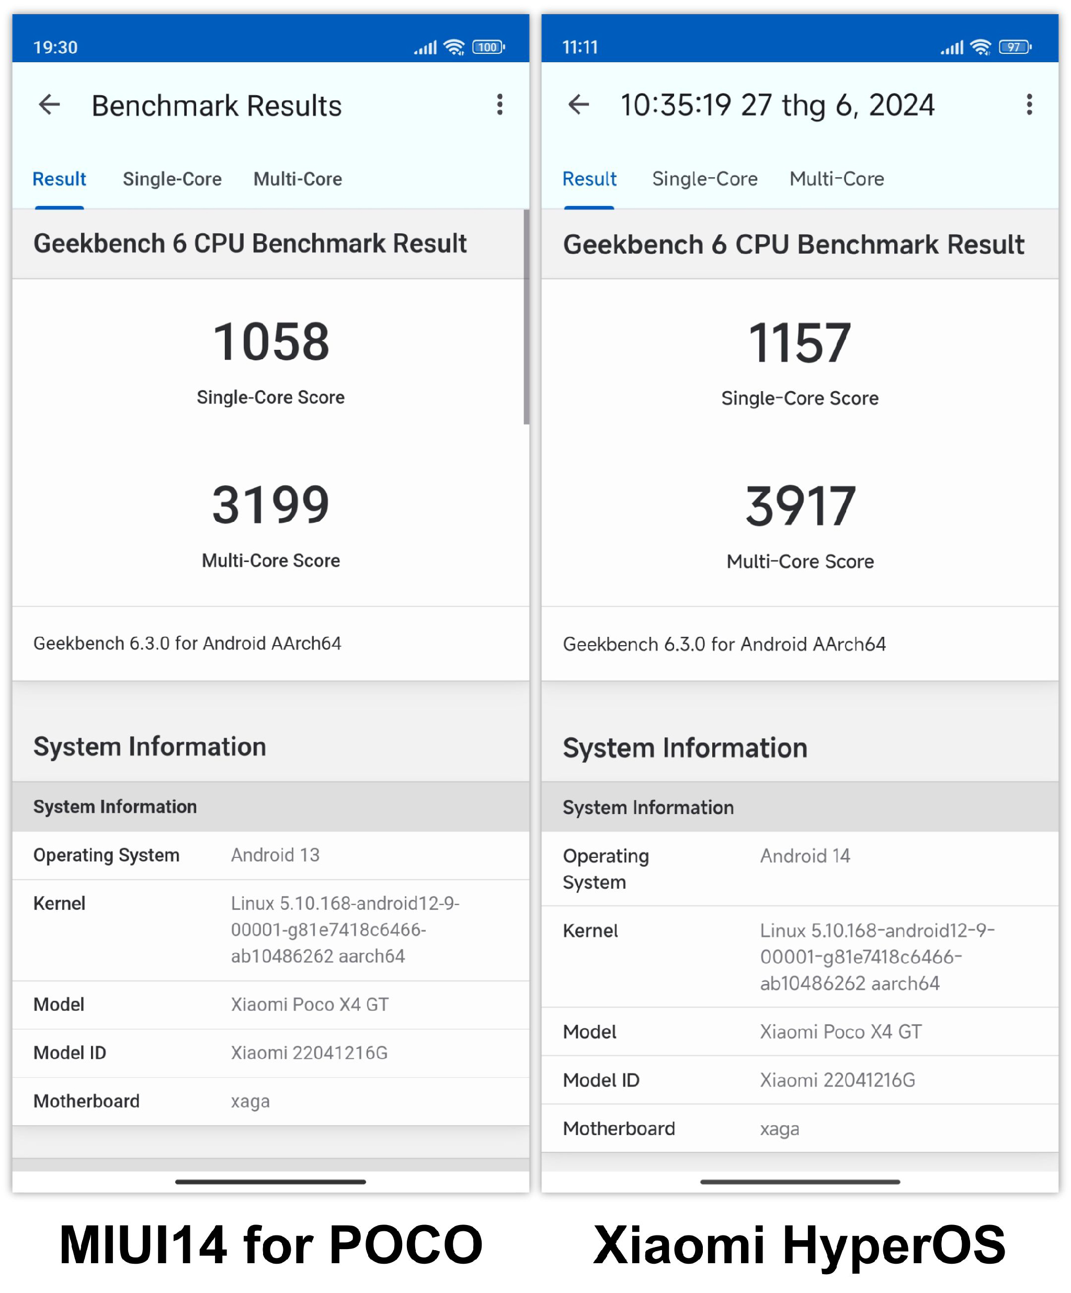Switch to Single-Core tab in MIUI14 screenshot

(172, 179)
